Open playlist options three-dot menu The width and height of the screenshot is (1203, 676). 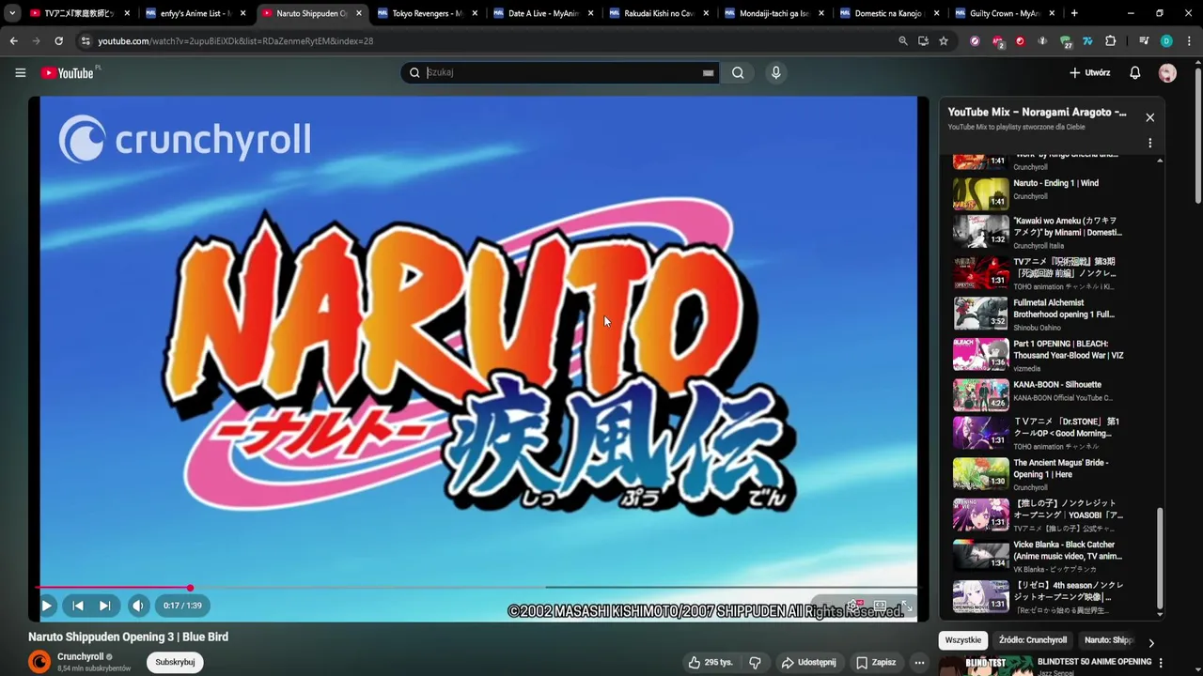tap(1149, 143)
